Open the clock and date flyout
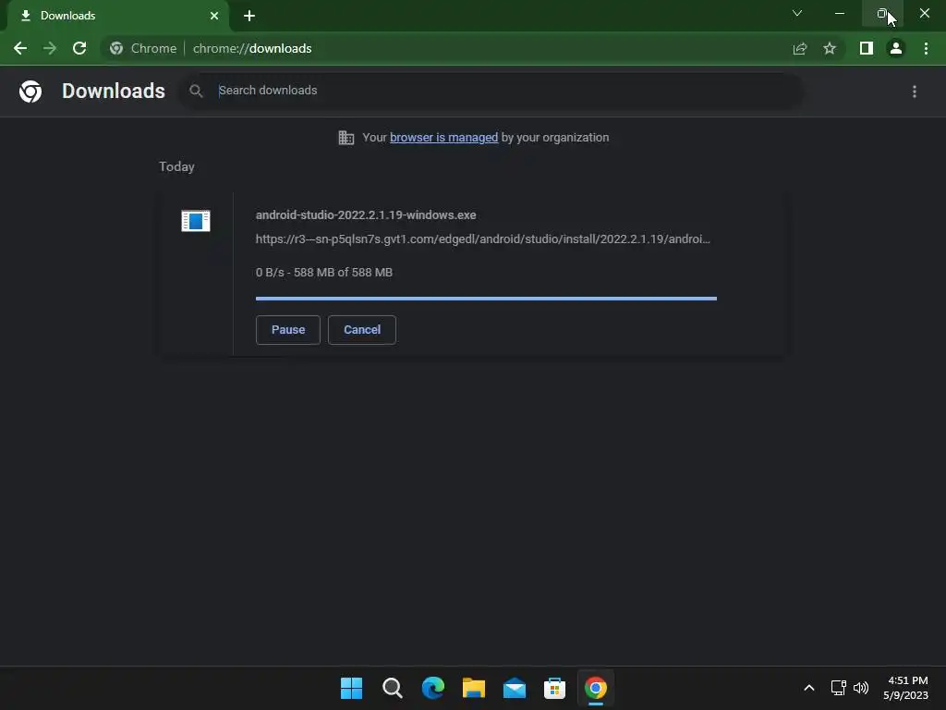The height and width of the screenshot is (710, 946). pos(905,688)
